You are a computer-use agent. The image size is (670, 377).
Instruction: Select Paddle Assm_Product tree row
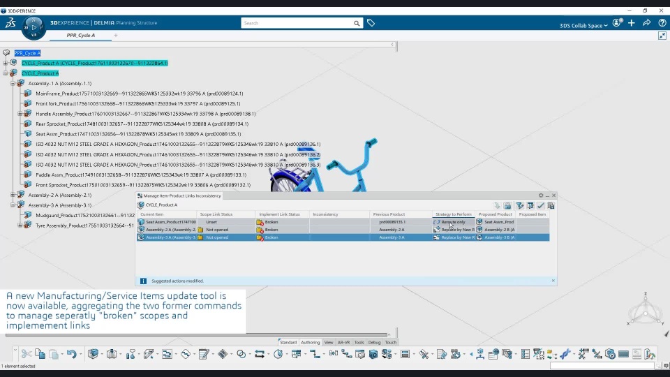point(141,175)
